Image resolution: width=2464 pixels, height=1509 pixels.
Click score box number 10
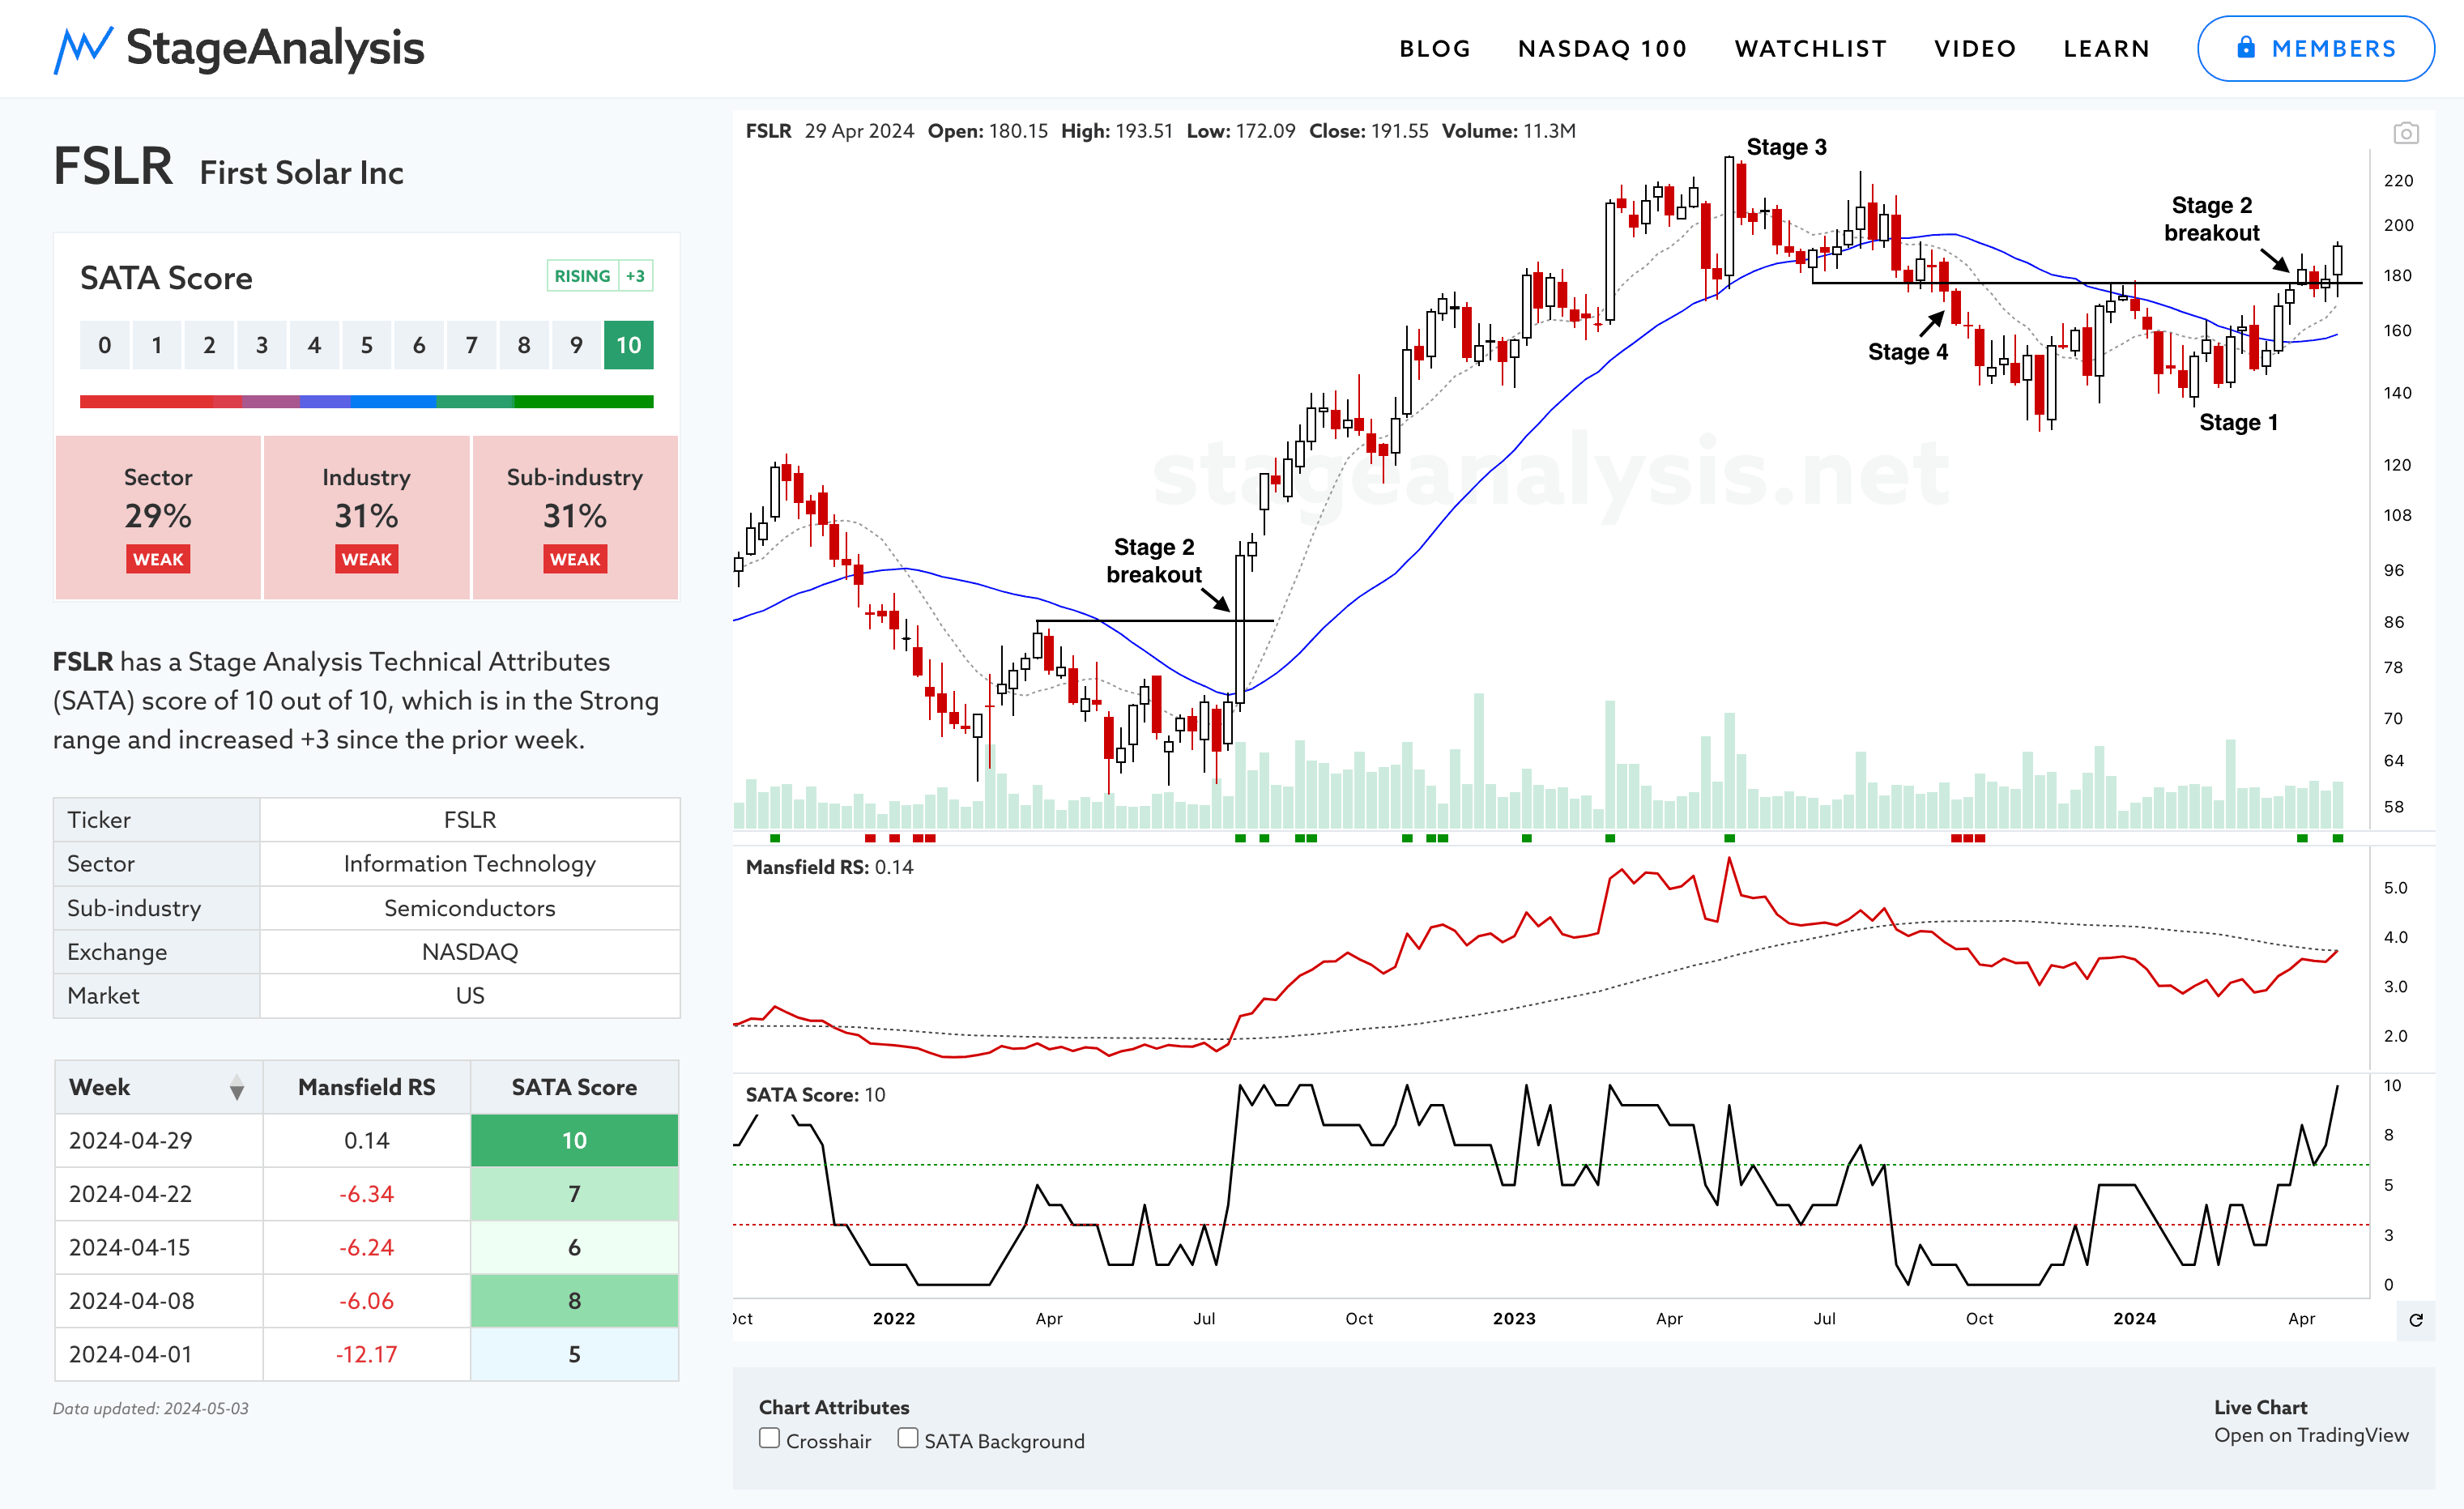628,345
